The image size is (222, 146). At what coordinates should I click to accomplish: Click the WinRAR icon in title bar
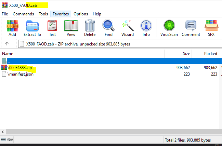pyautogui.click(x=5, y=5)
